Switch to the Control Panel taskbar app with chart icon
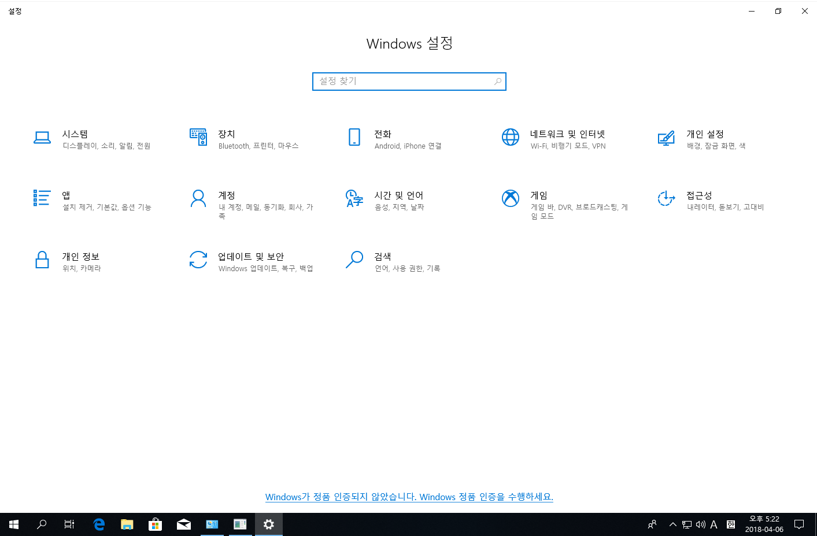The width and height of the screenshot is (817, 536). (212, 524)
